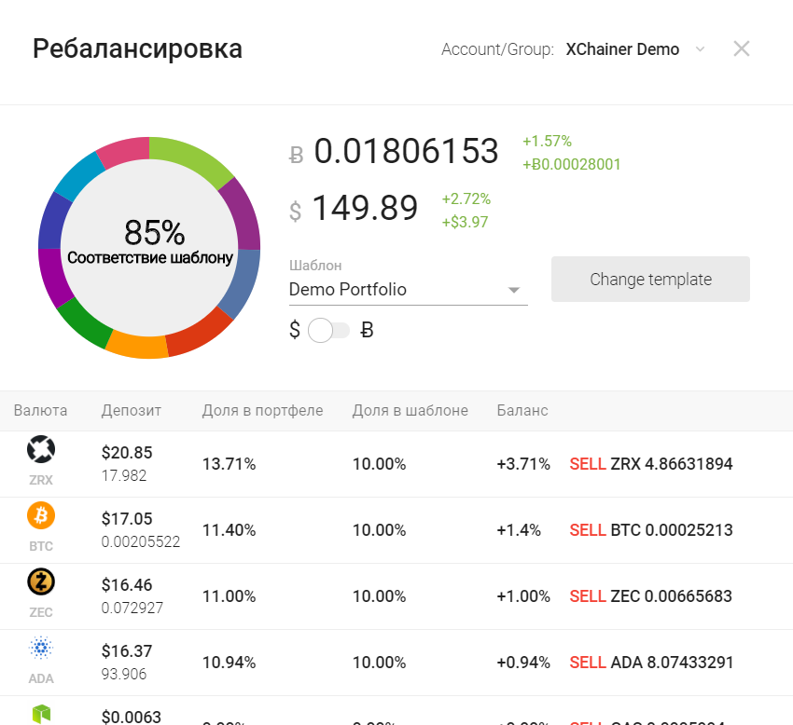Sort by Доля в портфеле column header
The width and height of the screenshot is (793, 725).
tap(262, 411)
